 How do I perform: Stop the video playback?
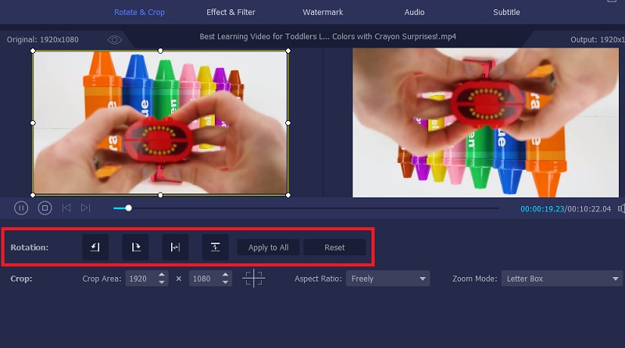pyautogui.click(x=45, y=208)
